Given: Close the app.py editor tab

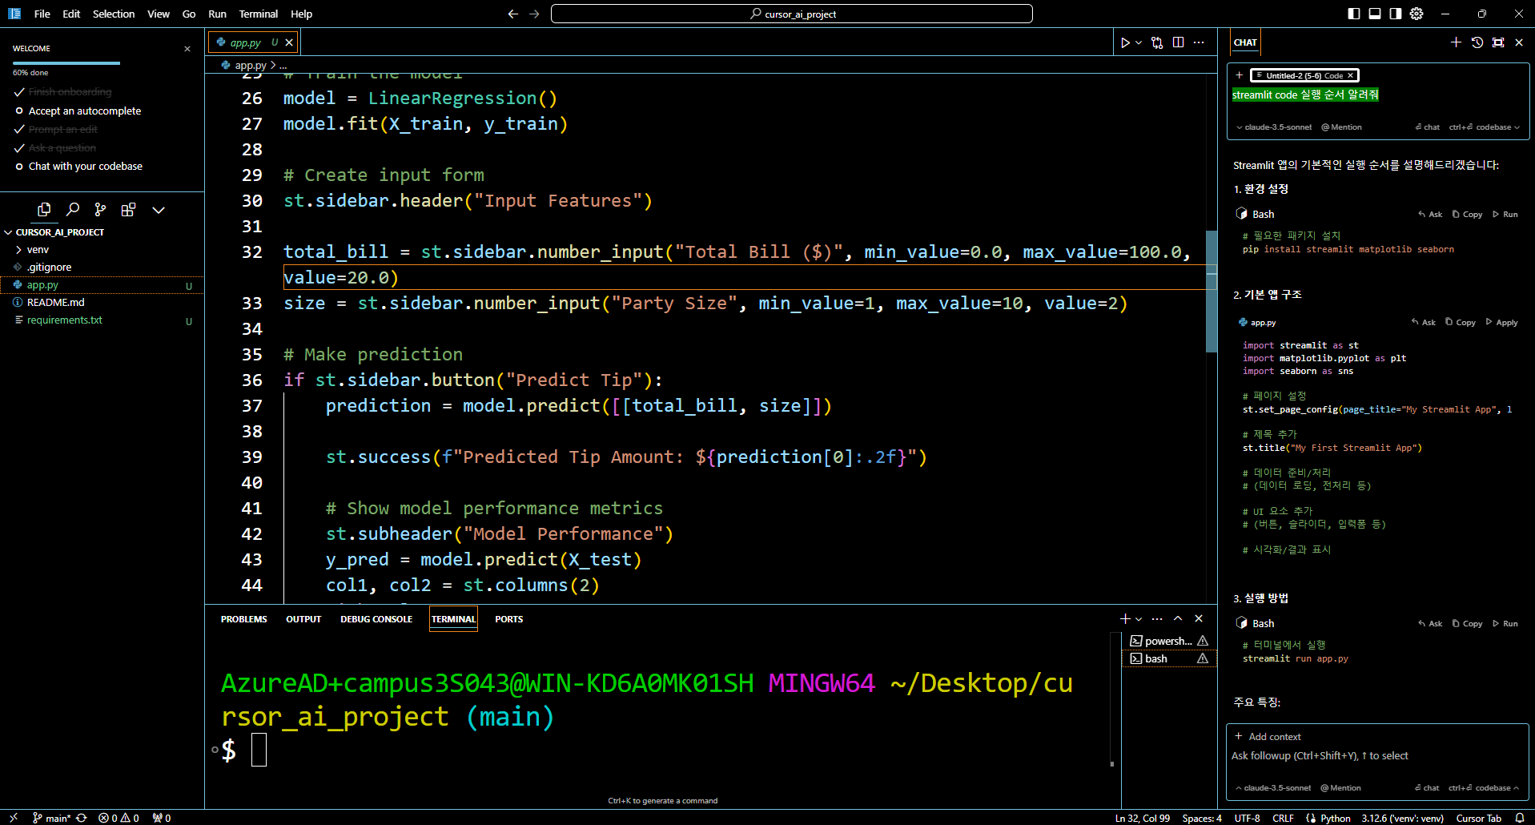Looking at the screenshot, I should 289,42.
